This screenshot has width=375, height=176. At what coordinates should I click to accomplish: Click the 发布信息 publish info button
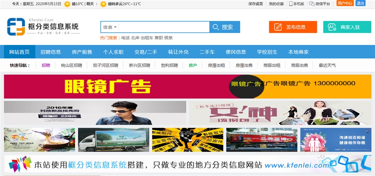coord(293,27)
